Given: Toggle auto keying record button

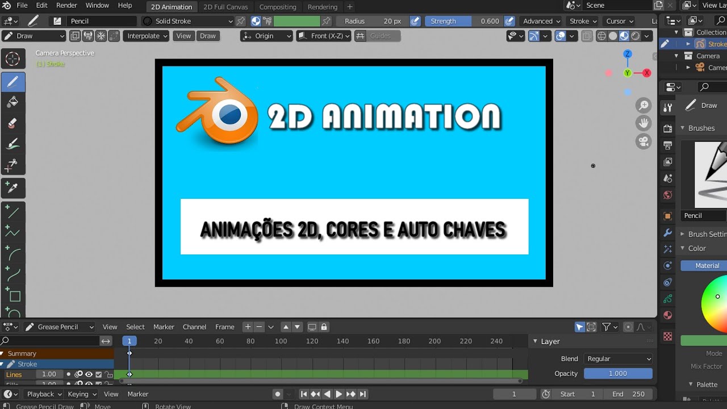Looking at the screenshot, I should tap(278, 394).
